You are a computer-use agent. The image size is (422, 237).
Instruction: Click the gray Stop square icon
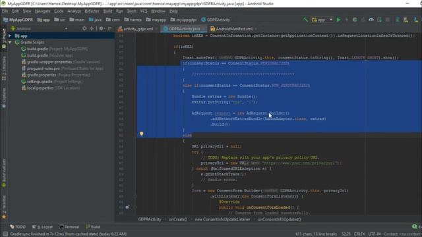click(388, 20)
